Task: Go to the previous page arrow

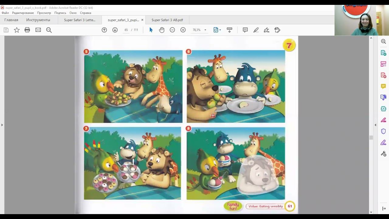Action: [104, 30]
